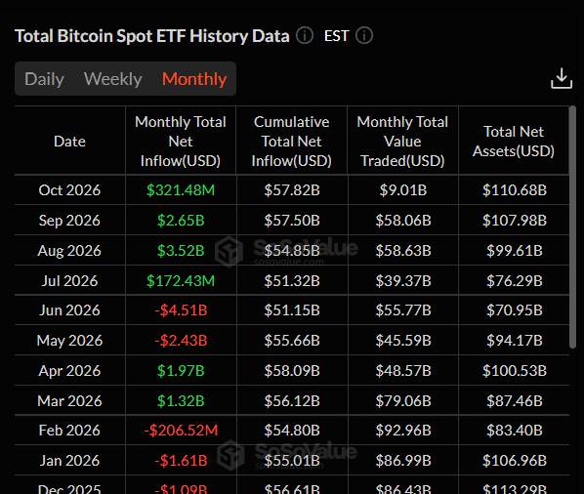This screenshot has height=494, width=584.
Task: Click the $99.61B net assets value
Action: click(515, 251)
